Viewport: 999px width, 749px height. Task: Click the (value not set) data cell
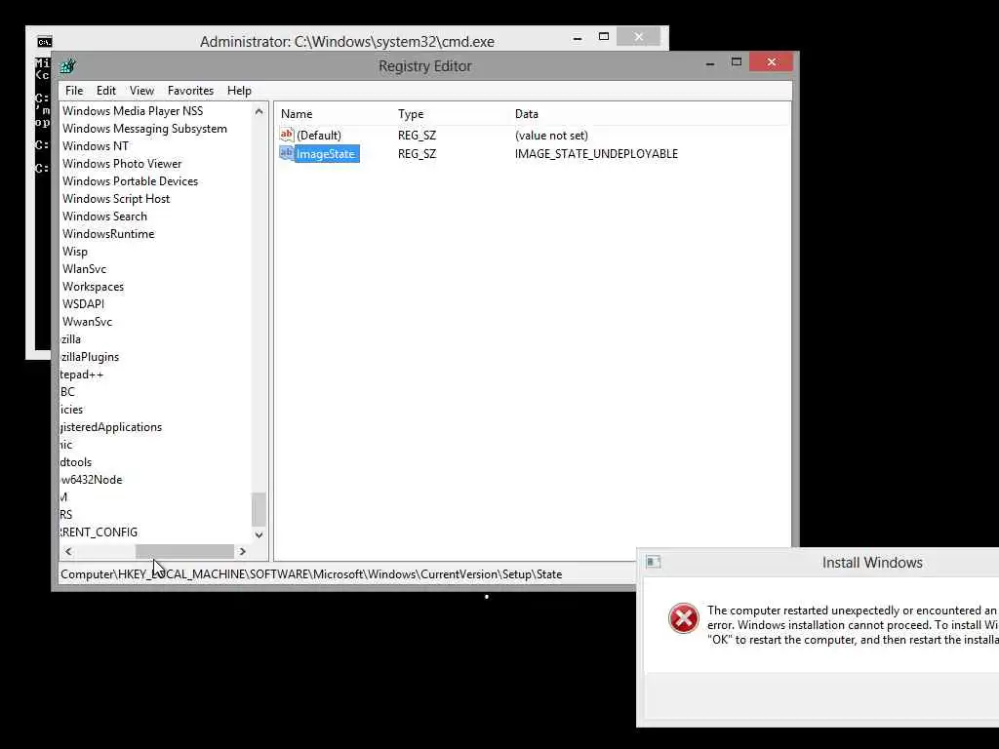click(551, 135)
